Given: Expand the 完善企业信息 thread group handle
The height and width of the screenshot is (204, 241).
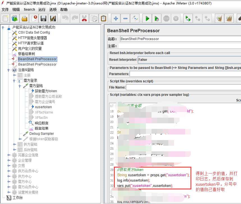Looking at the screenshot, I should 8,155.
